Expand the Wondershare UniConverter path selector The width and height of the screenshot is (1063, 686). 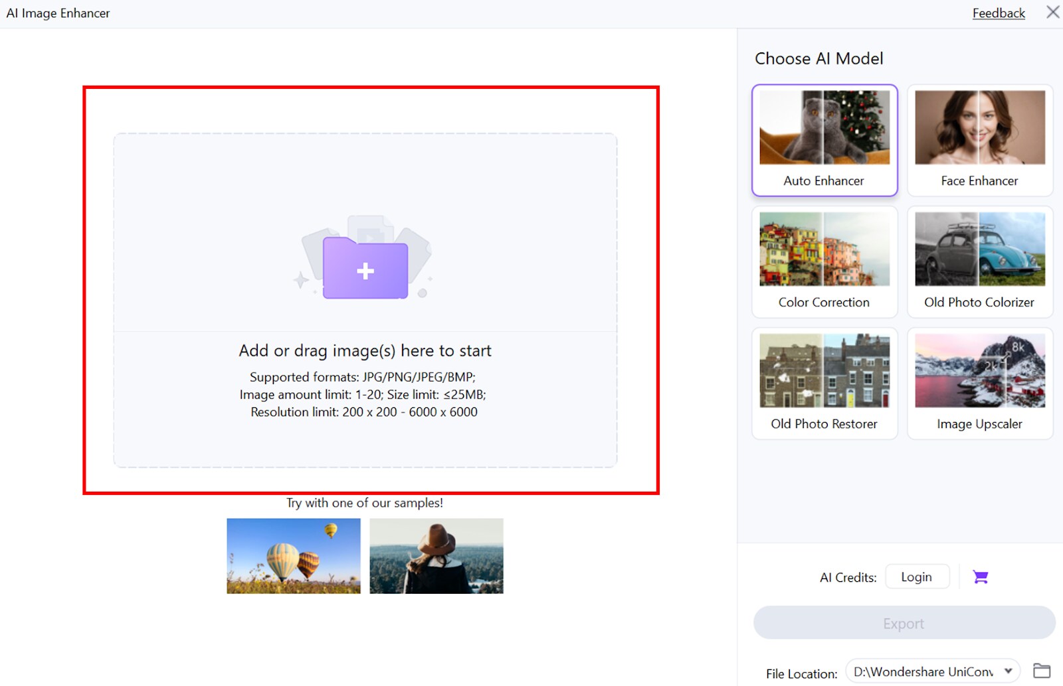(1007, 671)
